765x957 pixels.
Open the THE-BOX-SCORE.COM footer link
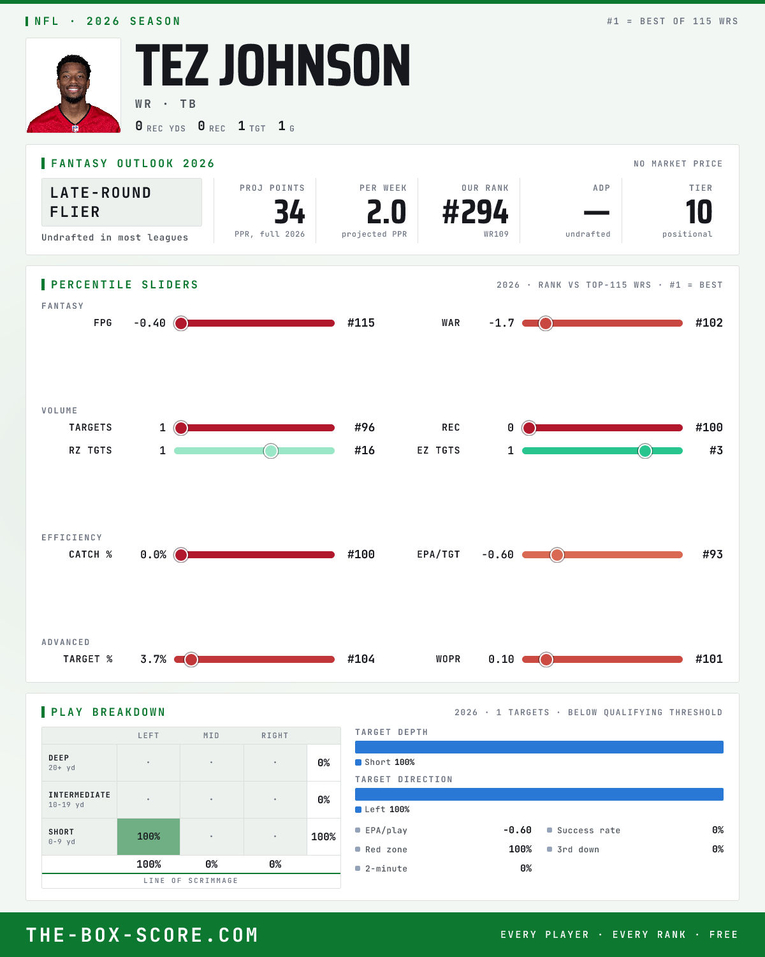[x=142, y=935]
